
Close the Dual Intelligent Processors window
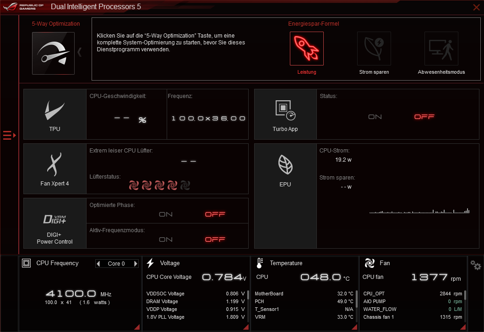coord(476,7)
